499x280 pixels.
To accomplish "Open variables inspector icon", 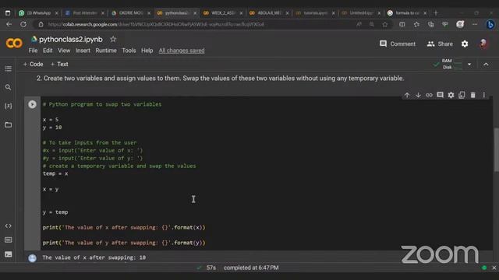I will (9, 106).
